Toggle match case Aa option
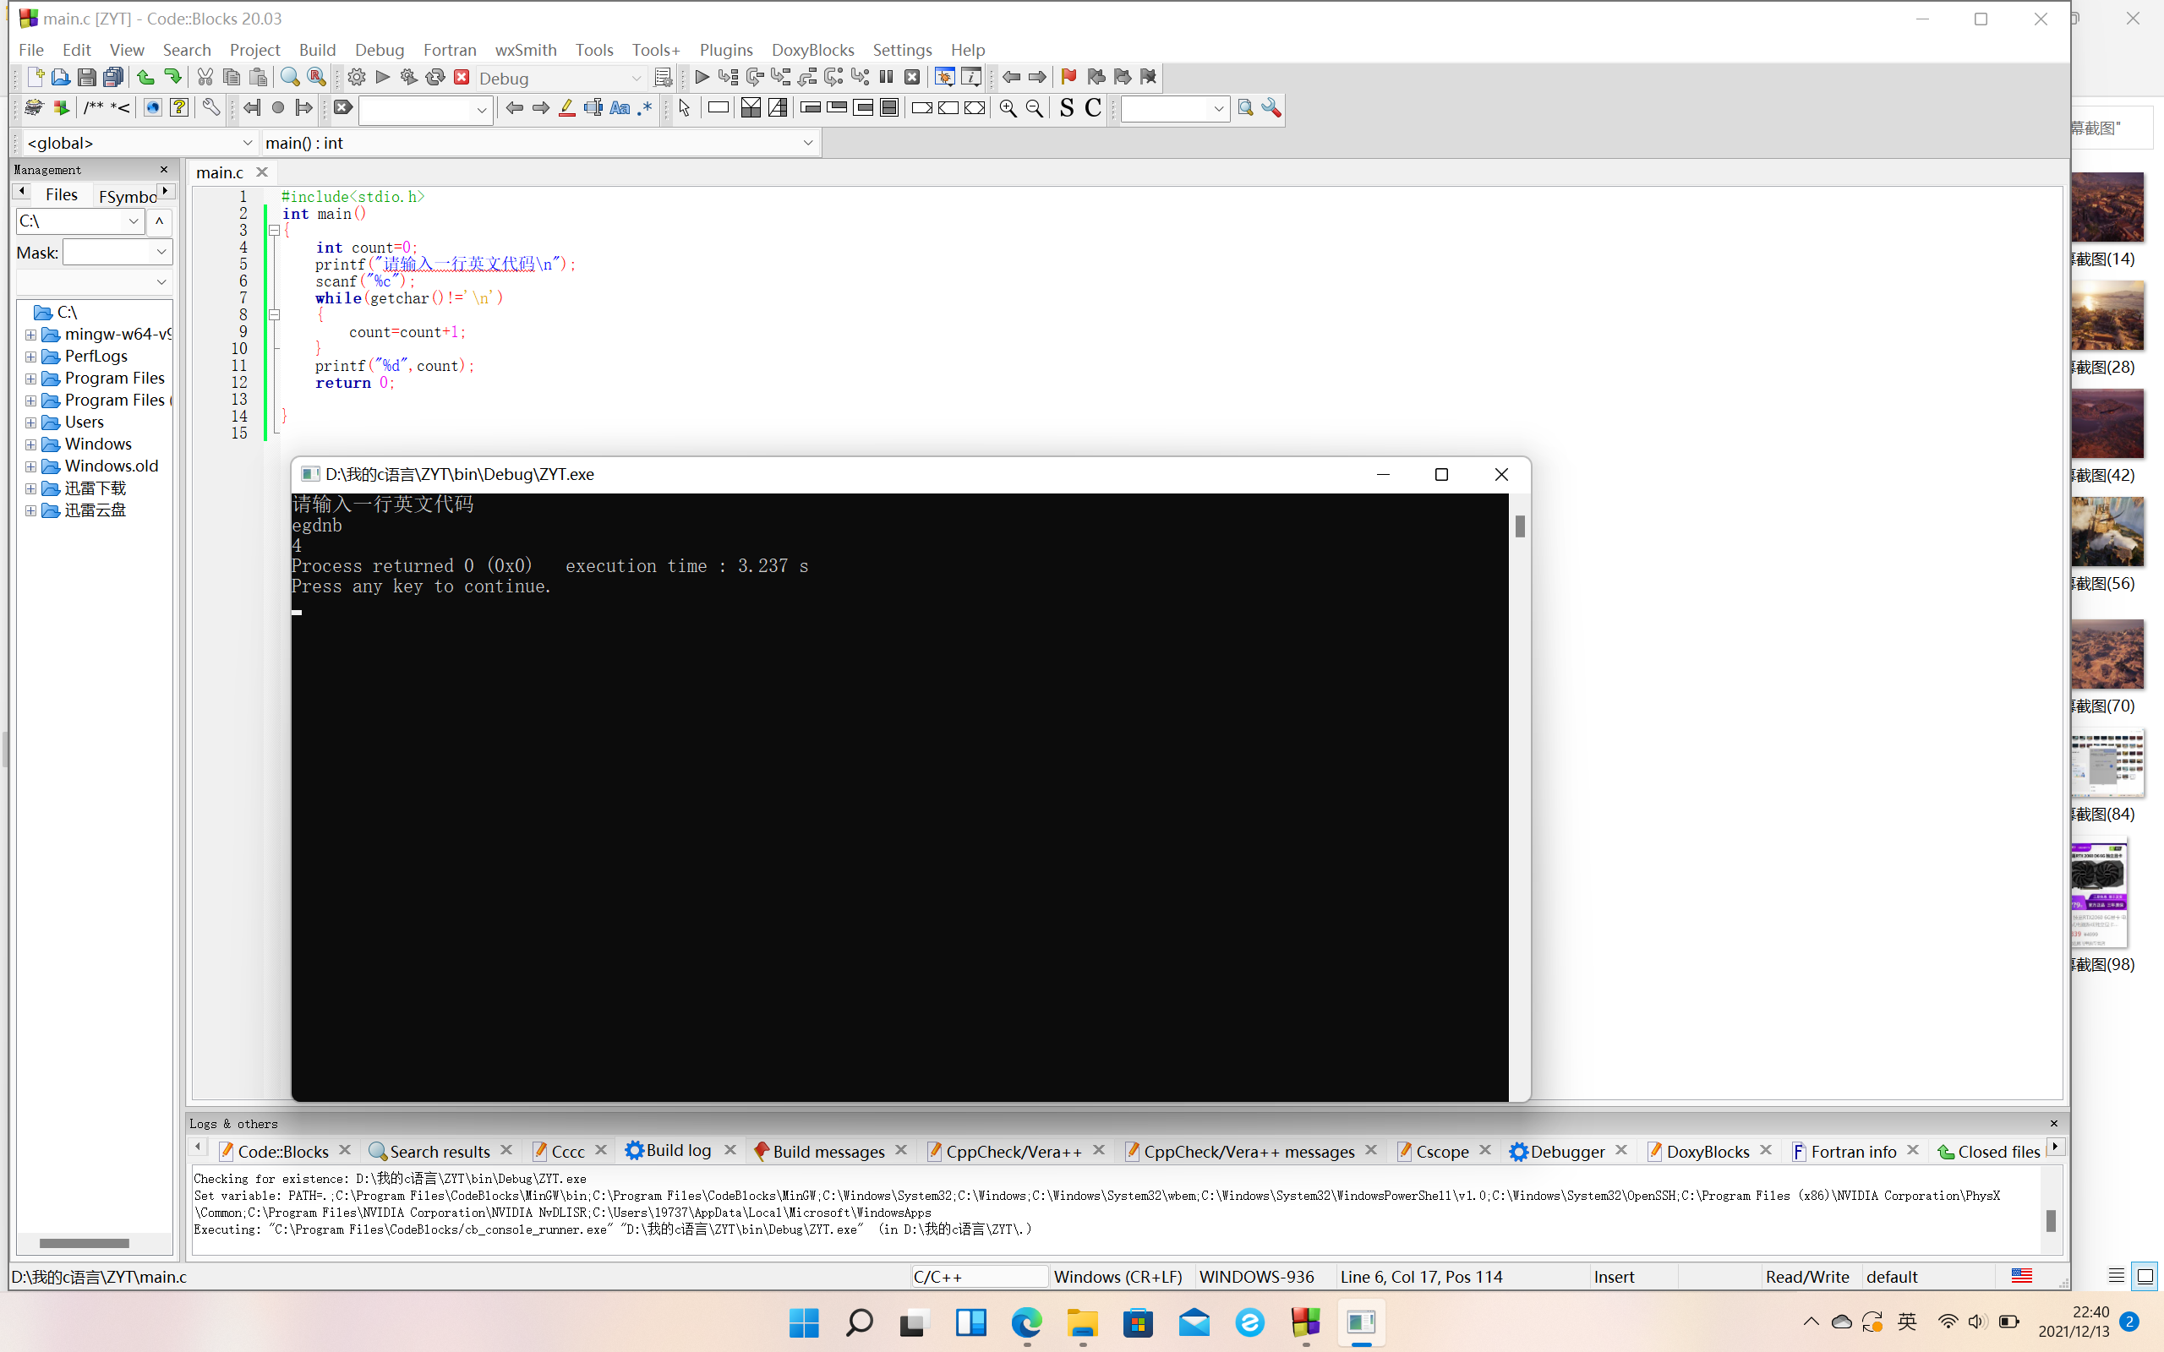The height and width of the screenshot is (1352, 2164). (620, 108)
